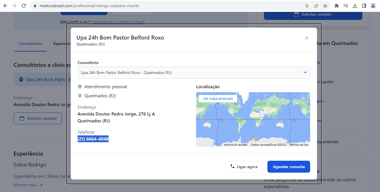Click the blue Solicitar contato button at top right
The height and width of the screenshot is (192, 380).
point(313,14)
